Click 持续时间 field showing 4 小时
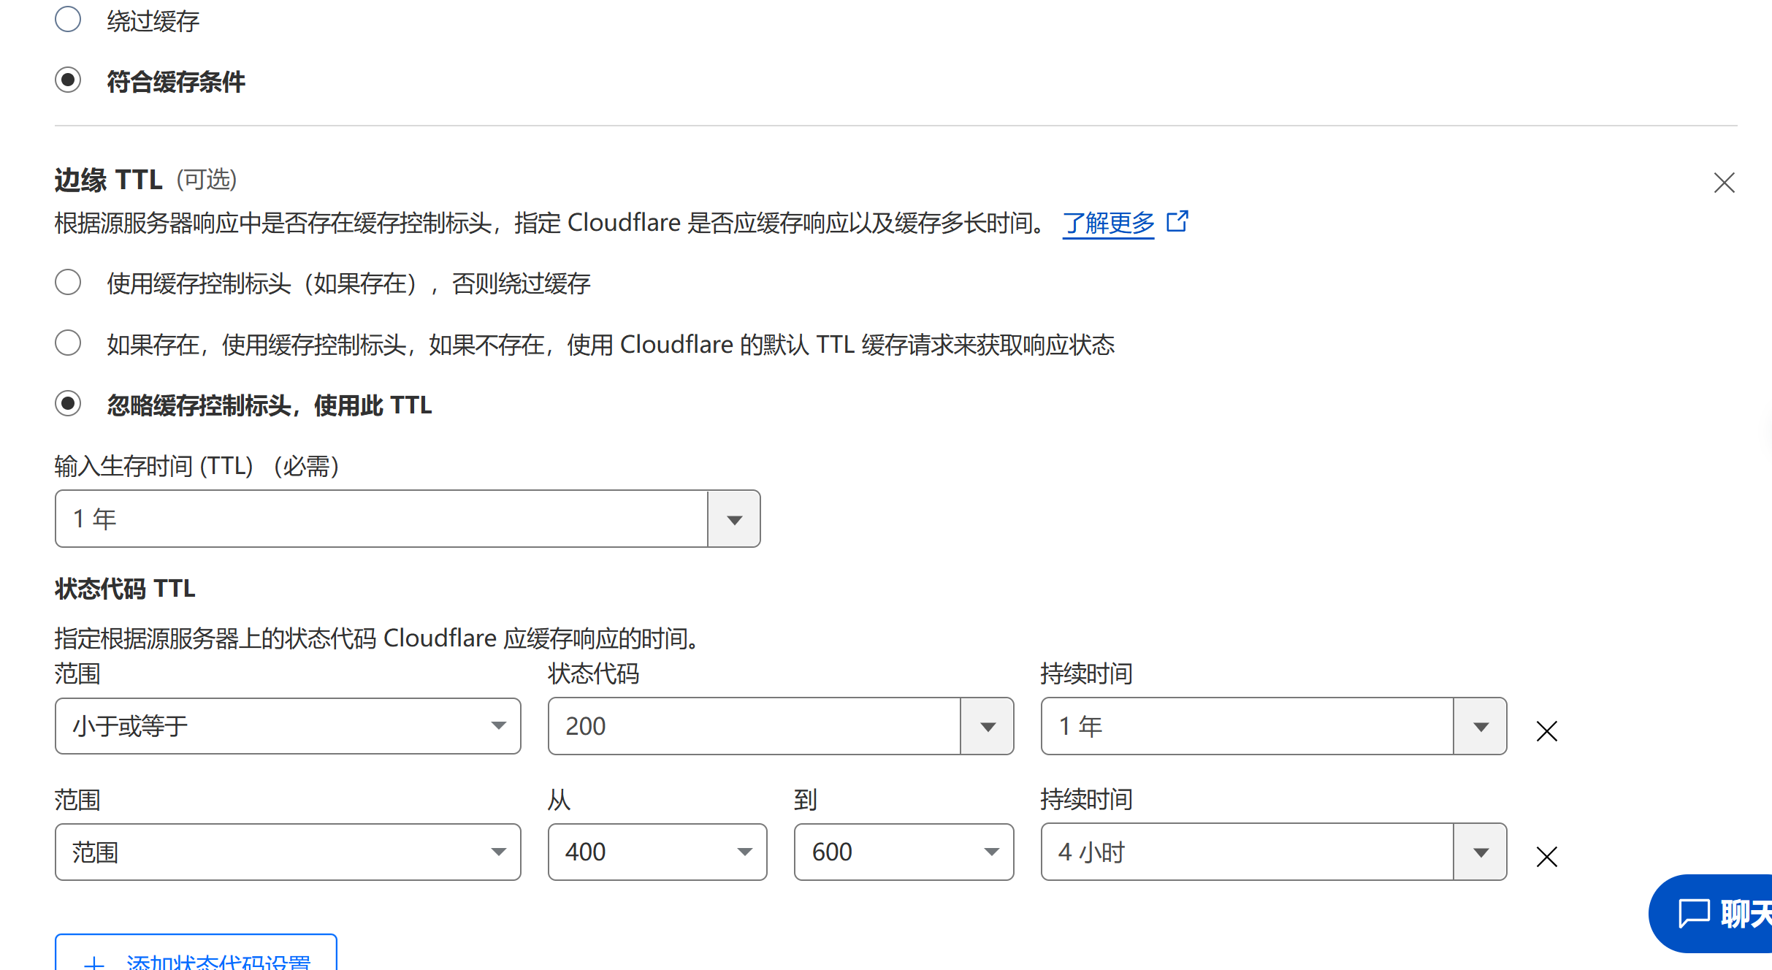1772x970 pixels. point(1248,852)
